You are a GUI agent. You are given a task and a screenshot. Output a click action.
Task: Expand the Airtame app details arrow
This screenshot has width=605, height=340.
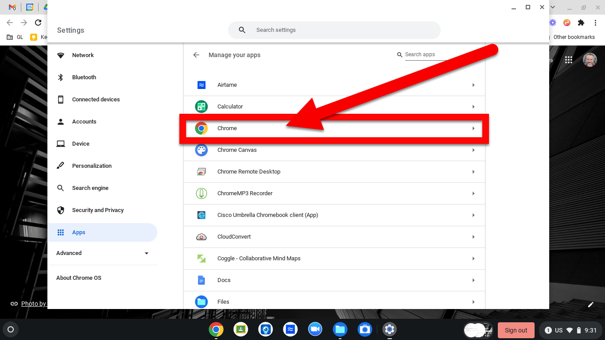[473, 85]
